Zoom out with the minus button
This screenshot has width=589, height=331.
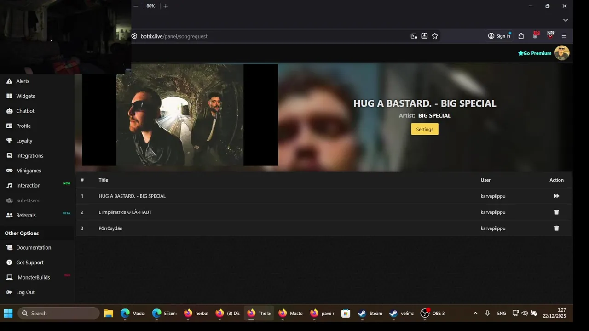136,6
